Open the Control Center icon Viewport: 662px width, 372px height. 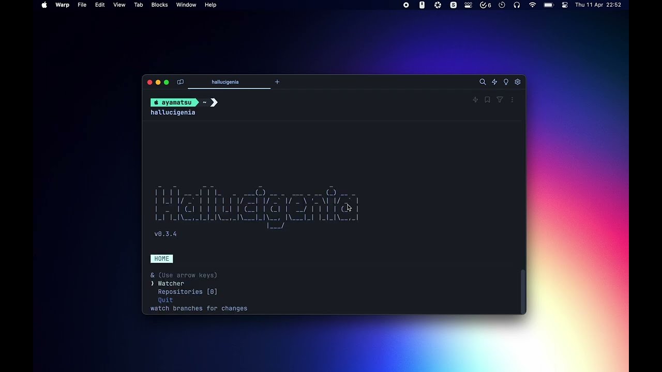coord(565,5)
